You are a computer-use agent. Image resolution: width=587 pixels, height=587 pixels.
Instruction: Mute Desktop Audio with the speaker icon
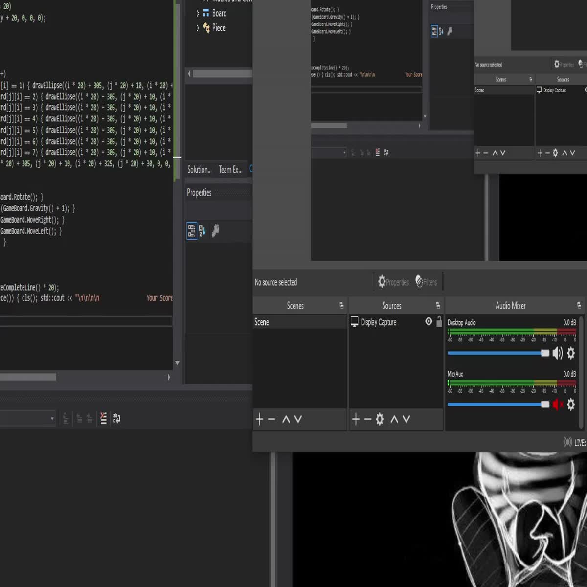558,353
